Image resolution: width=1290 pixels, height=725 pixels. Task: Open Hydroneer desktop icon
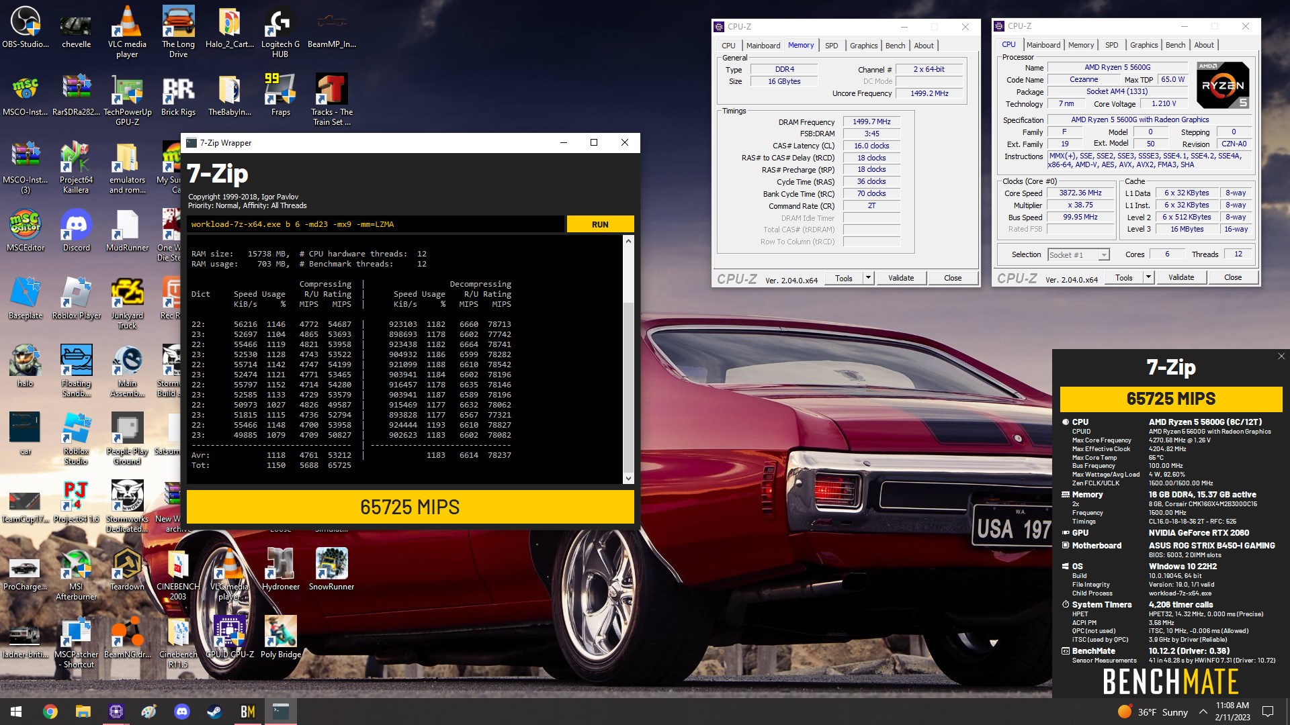coord(280,569)
